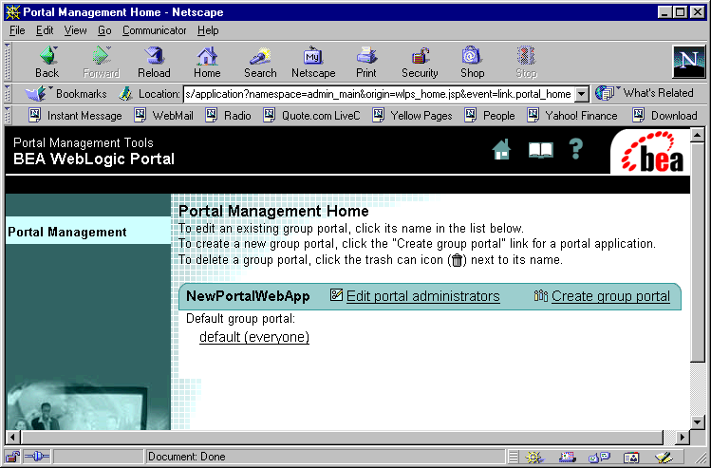711x468 pixels.
Task: Open the portal help question mark icon
Action: pyautogui.click(x=576, y=149)
